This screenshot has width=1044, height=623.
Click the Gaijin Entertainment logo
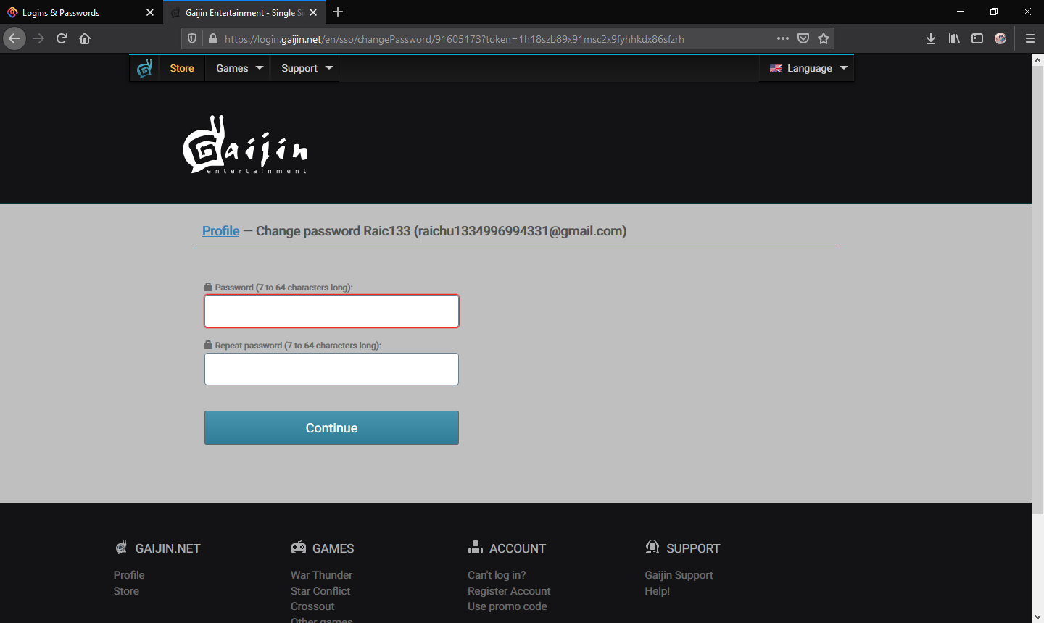coord(245,145)
